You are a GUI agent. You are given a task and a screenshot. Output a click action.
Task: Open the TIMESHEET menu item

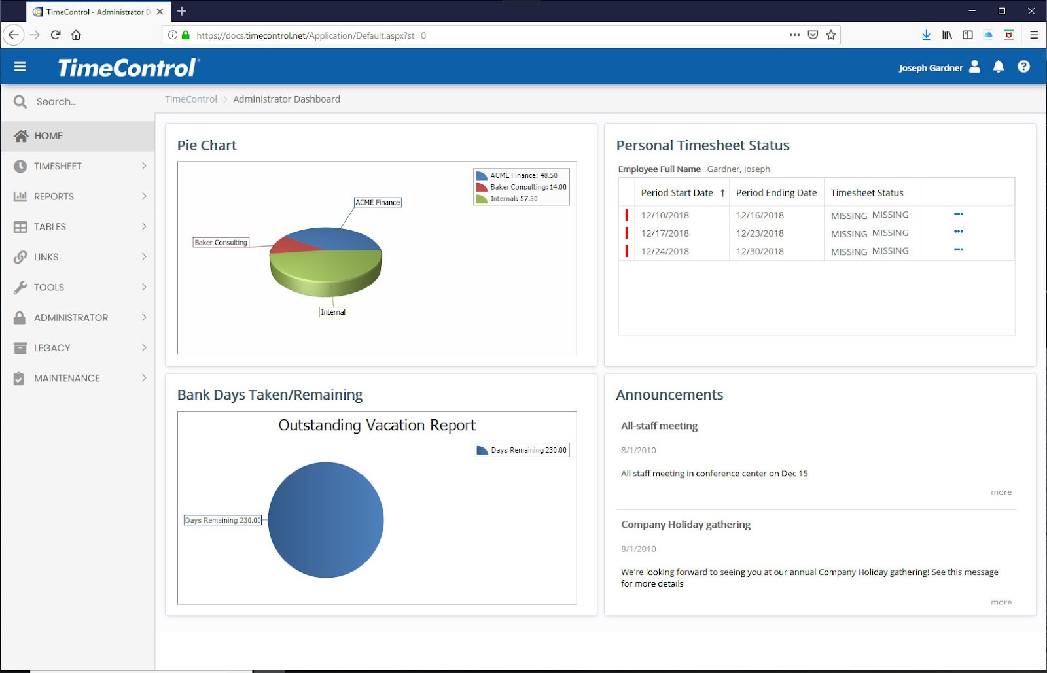click(77, 166)
